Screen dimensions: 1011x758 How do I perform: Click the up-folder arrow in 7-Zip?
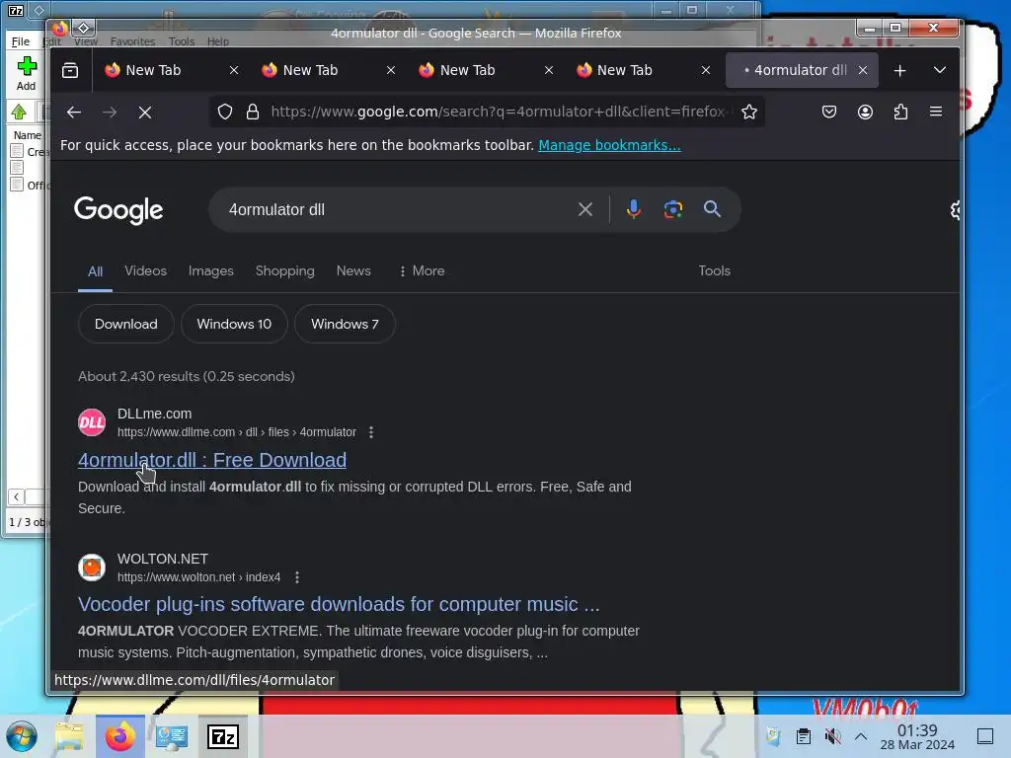click(x=19, y=113)
